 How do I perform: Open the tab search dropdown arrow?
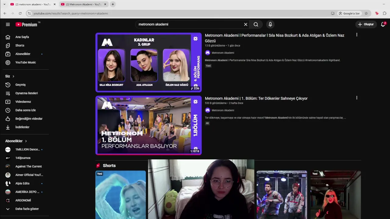pos(4,4)
